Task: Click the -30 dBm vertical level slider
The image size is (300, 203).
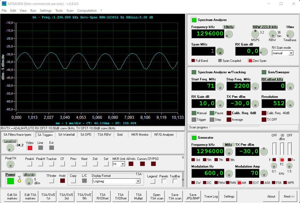Action: tap(282, 149)
